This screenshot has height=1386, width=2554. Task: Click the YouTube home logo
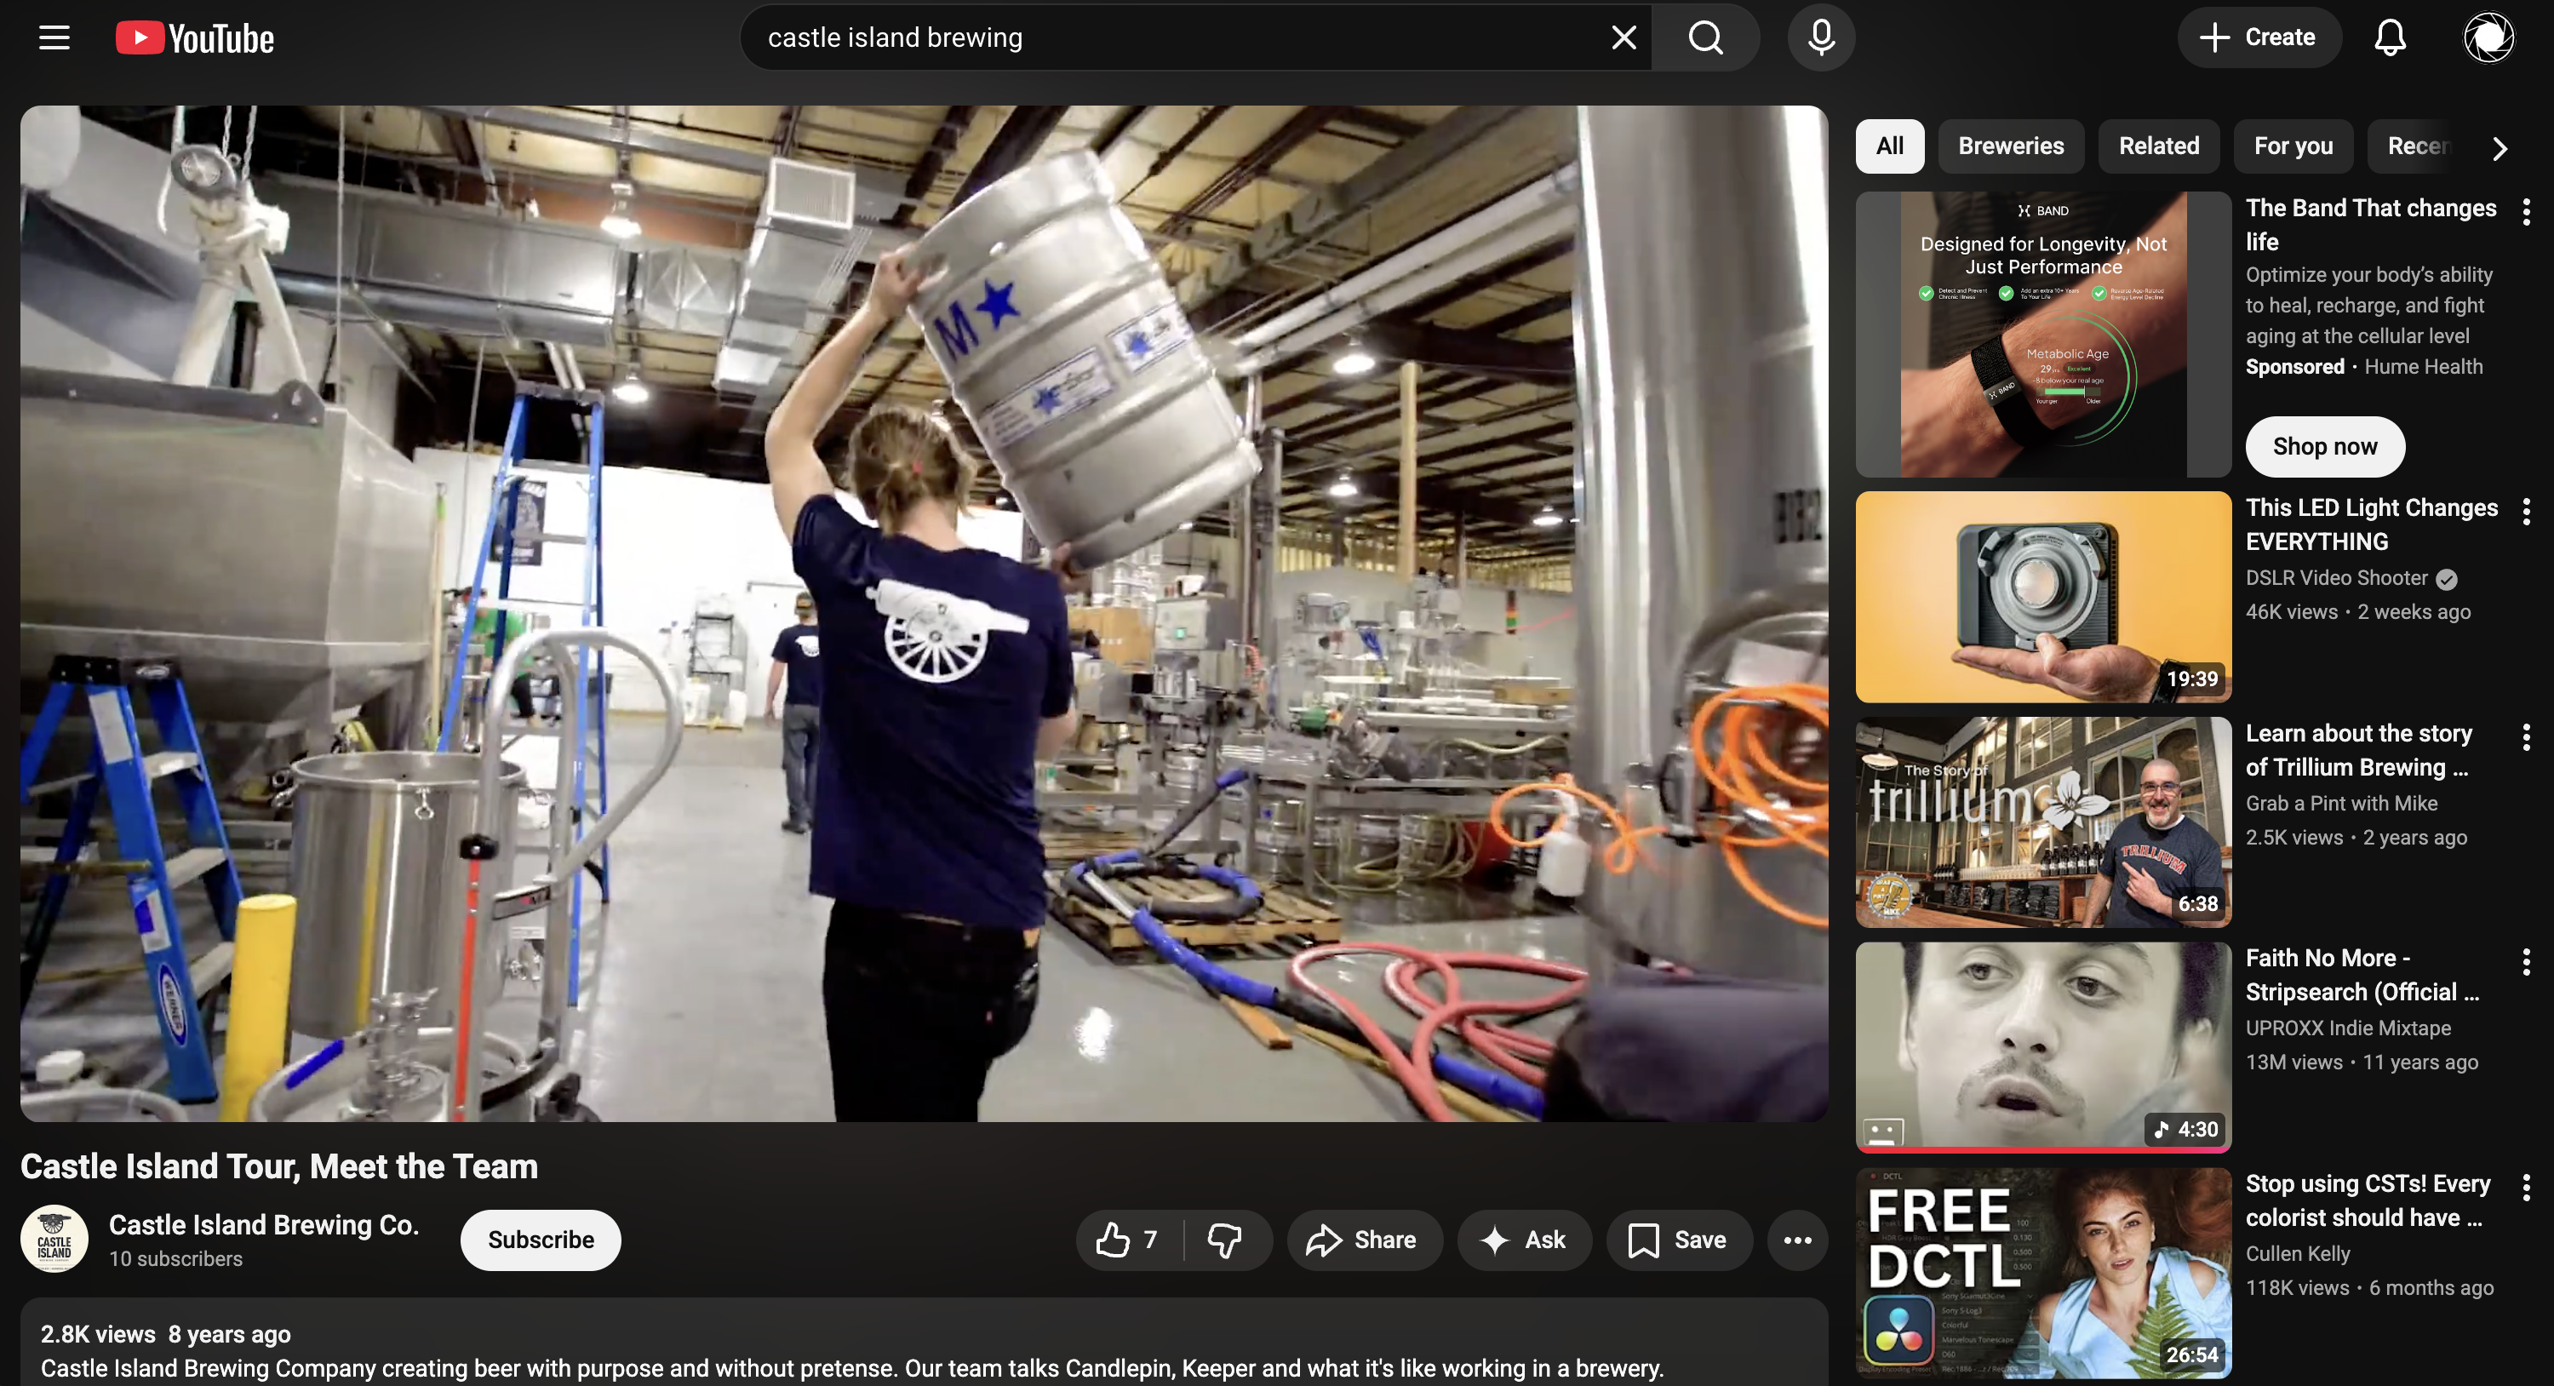pos(195,37)
